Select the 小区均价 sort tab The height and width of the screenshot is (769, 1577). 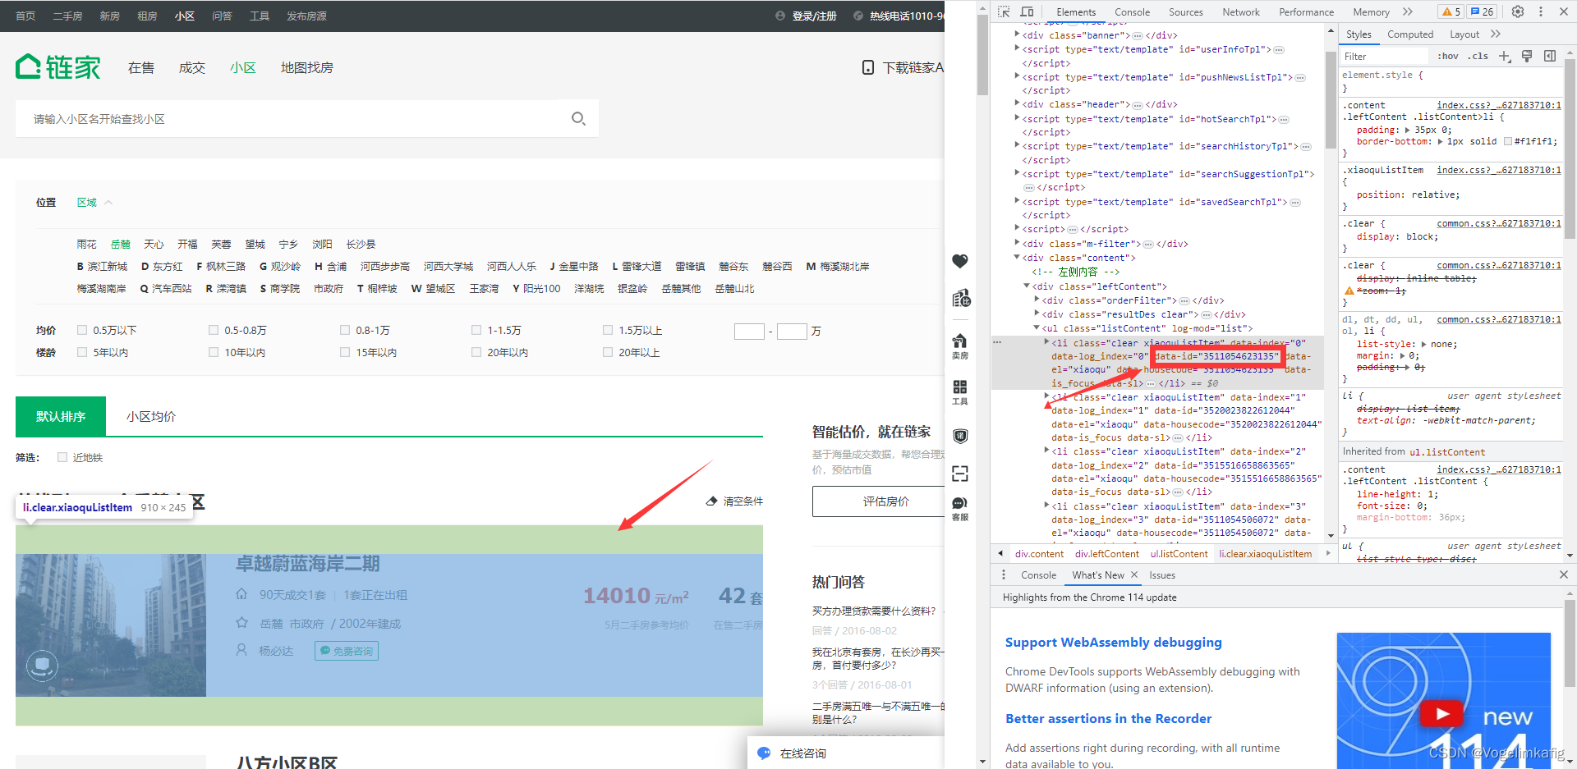pos(151,416)
